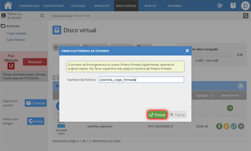Select the DISCO VIRTUAL tab
The width and height of the screenshot is (251, 151).
pyautogui.click(x=126, y=6)
